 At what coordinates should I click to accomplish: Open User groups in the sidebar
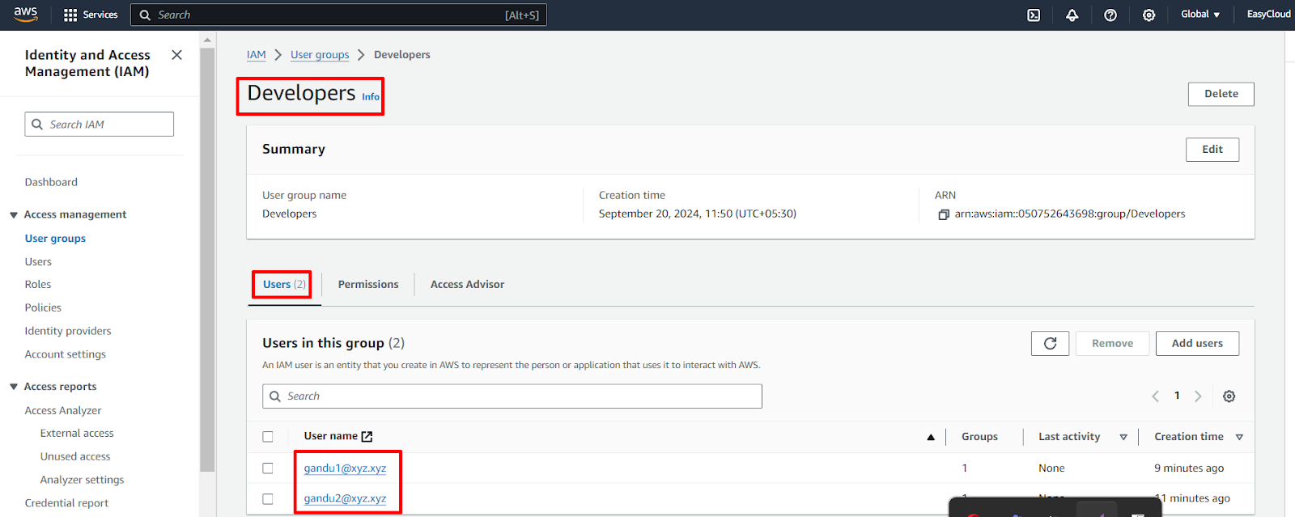coord(55,238)
